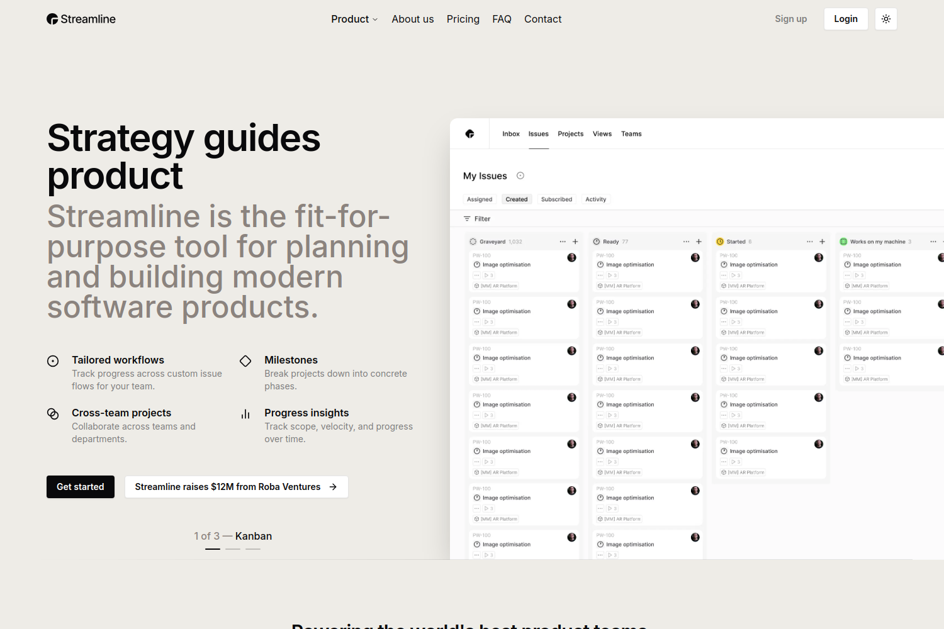Click the plus icon in Started column
944x629 pixels.
pos(822,242)
